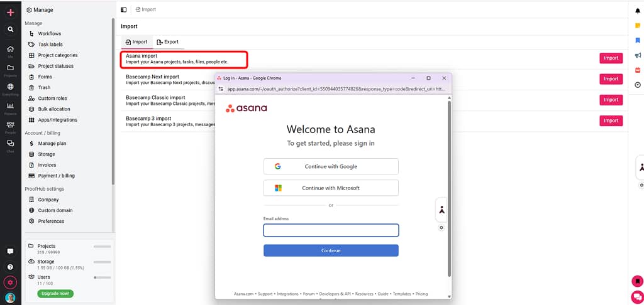Click site info icon in popup address bar
644x305 pixels.
221,88
